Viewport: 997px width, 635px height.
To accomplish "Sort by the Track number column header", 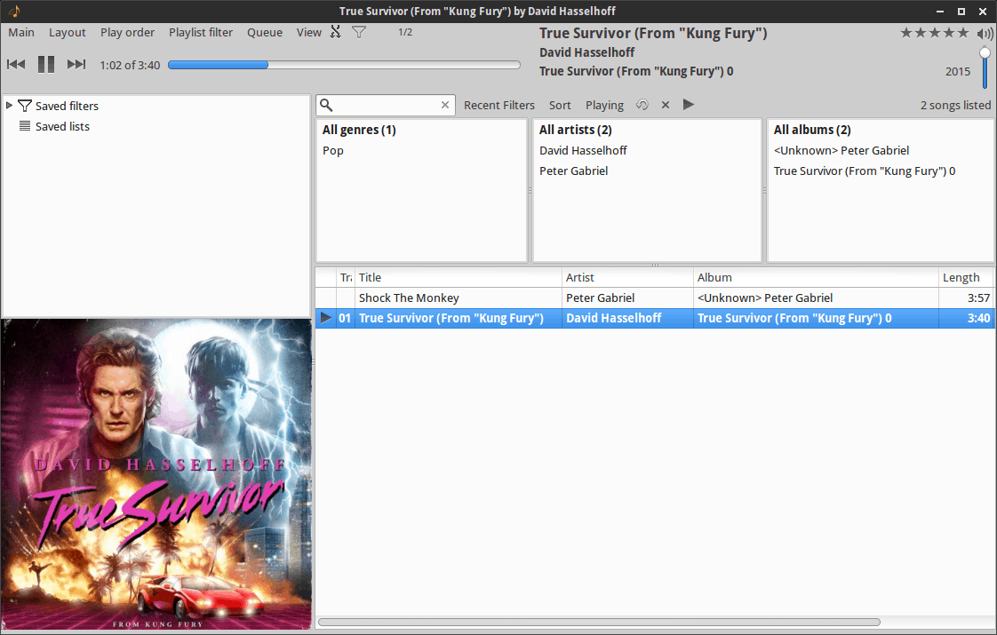I will [346, 277].
